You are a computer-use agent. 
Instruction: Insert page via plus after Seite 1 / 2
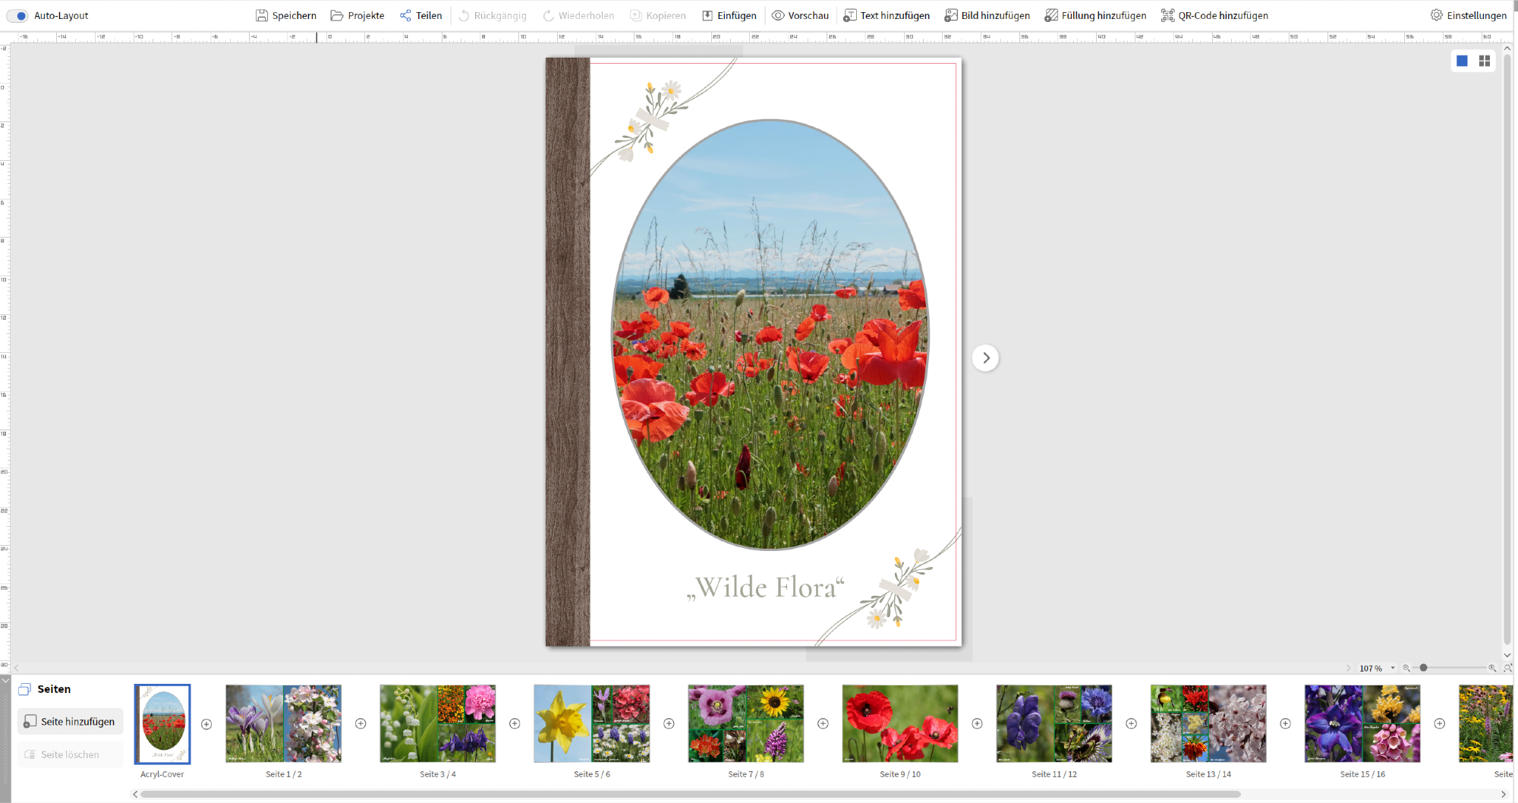[361, 723]
